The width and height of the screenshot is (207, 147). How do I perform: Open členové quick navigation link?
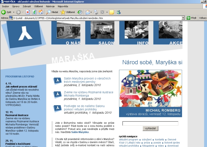[x=172, y=140]
